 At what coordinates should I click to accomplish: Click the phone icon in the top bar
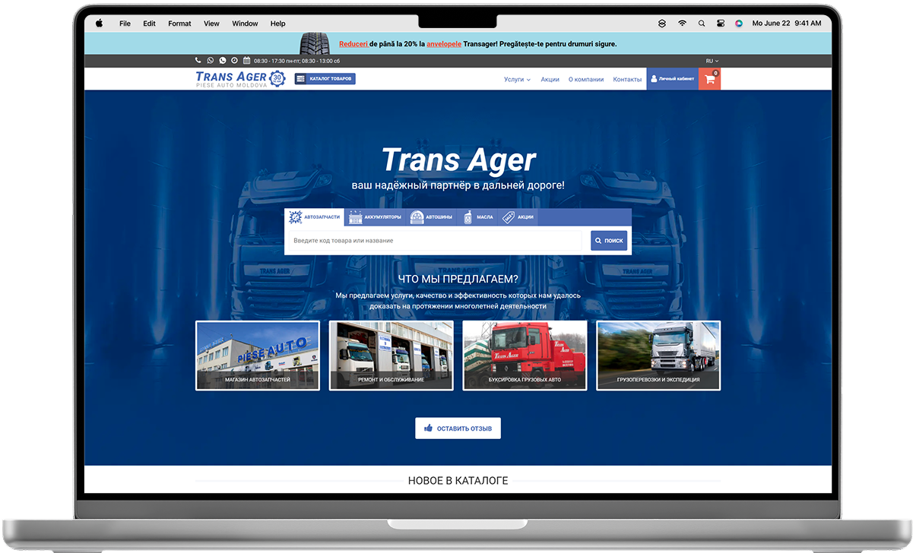[198, 61]
